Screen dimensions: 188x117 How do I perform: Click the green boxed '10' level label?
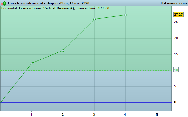[x=176, y=70]
